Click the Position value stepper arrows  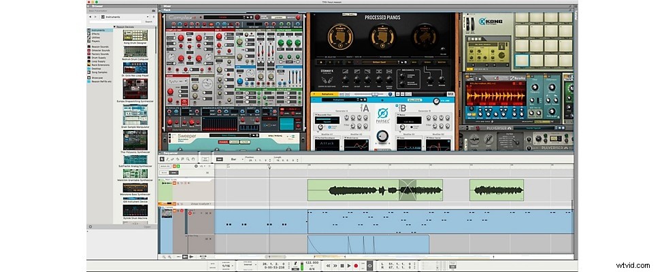tap(269, 160)
